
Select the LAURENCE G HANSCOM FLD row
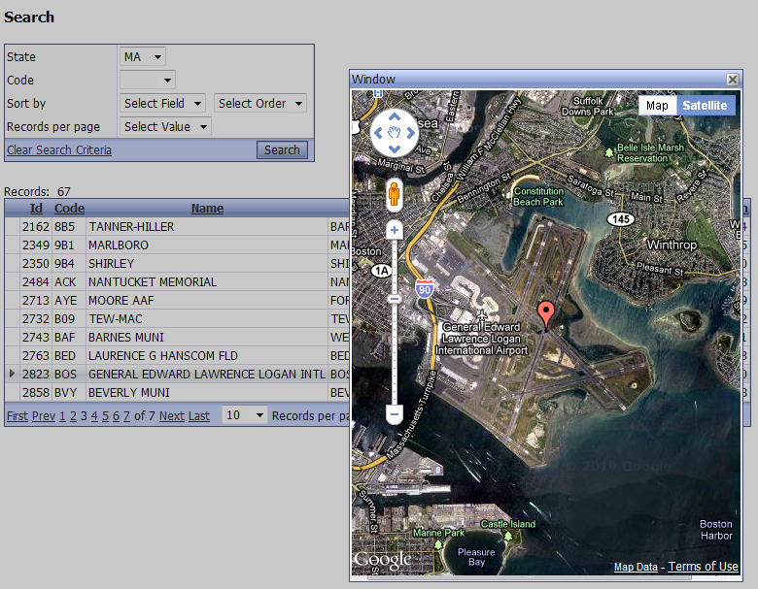(x=177, y=355)
